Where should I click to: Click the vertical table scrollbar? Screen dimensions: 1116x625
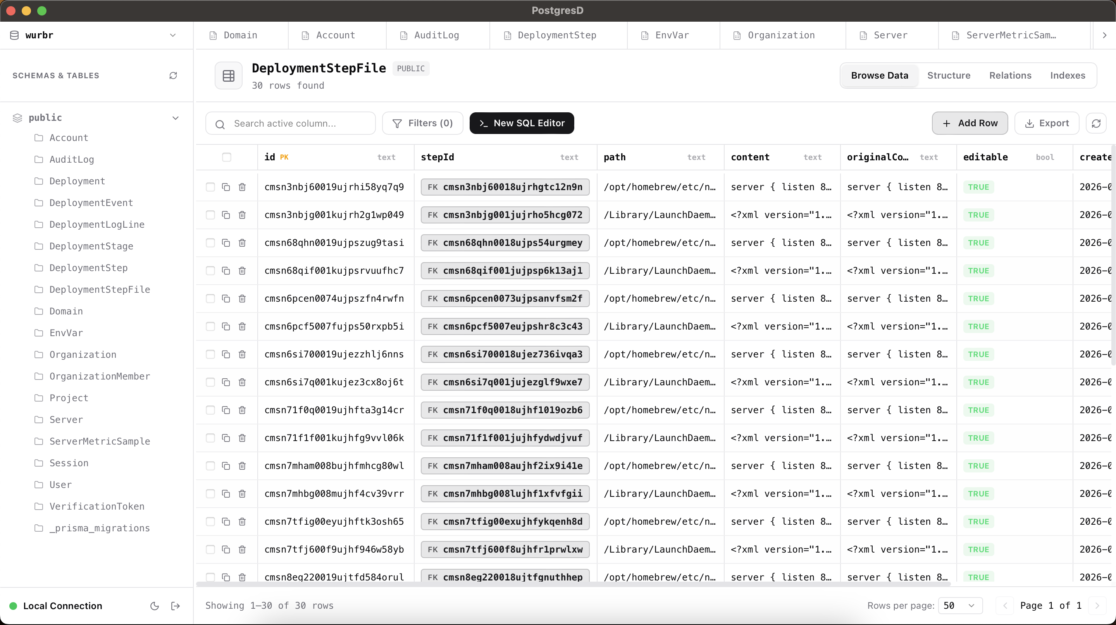pos(1113,255)
